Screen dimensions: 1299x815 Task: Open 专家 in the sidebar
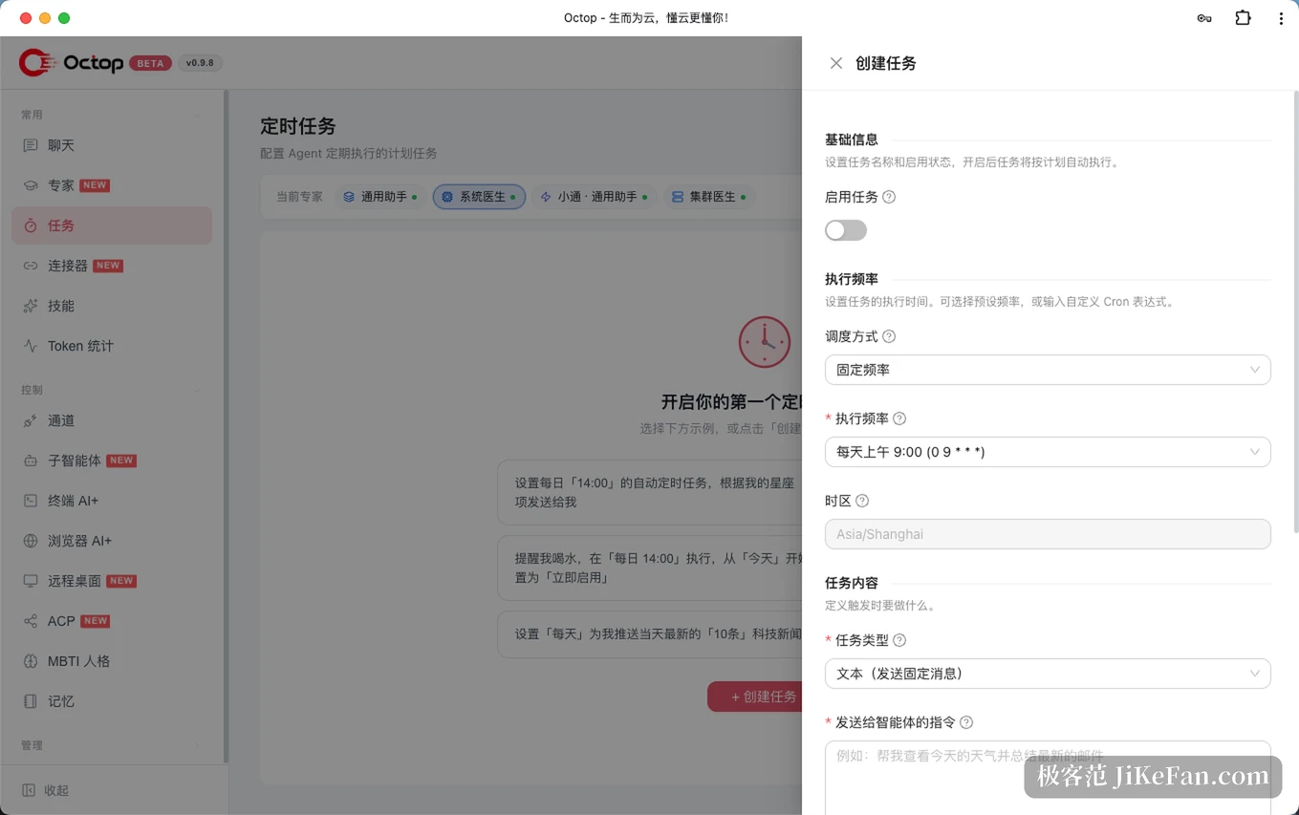112,185
